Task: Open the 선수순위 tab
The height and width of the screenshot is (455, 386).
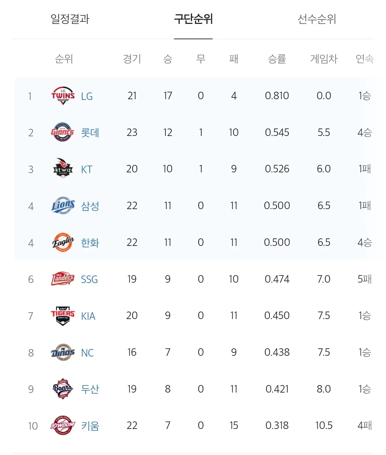Action: [317, 19]
